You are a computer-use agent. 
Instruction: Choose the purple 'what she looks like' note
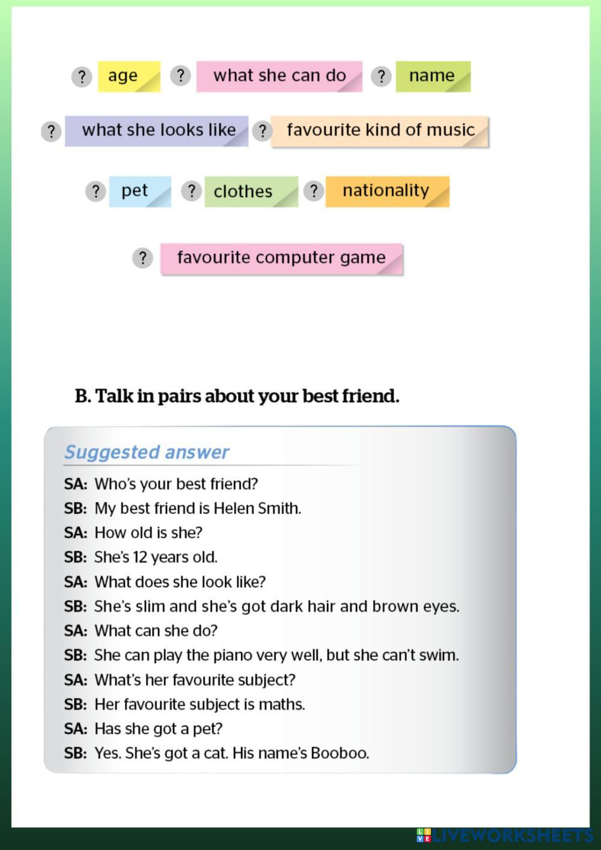tap(156, 130)
